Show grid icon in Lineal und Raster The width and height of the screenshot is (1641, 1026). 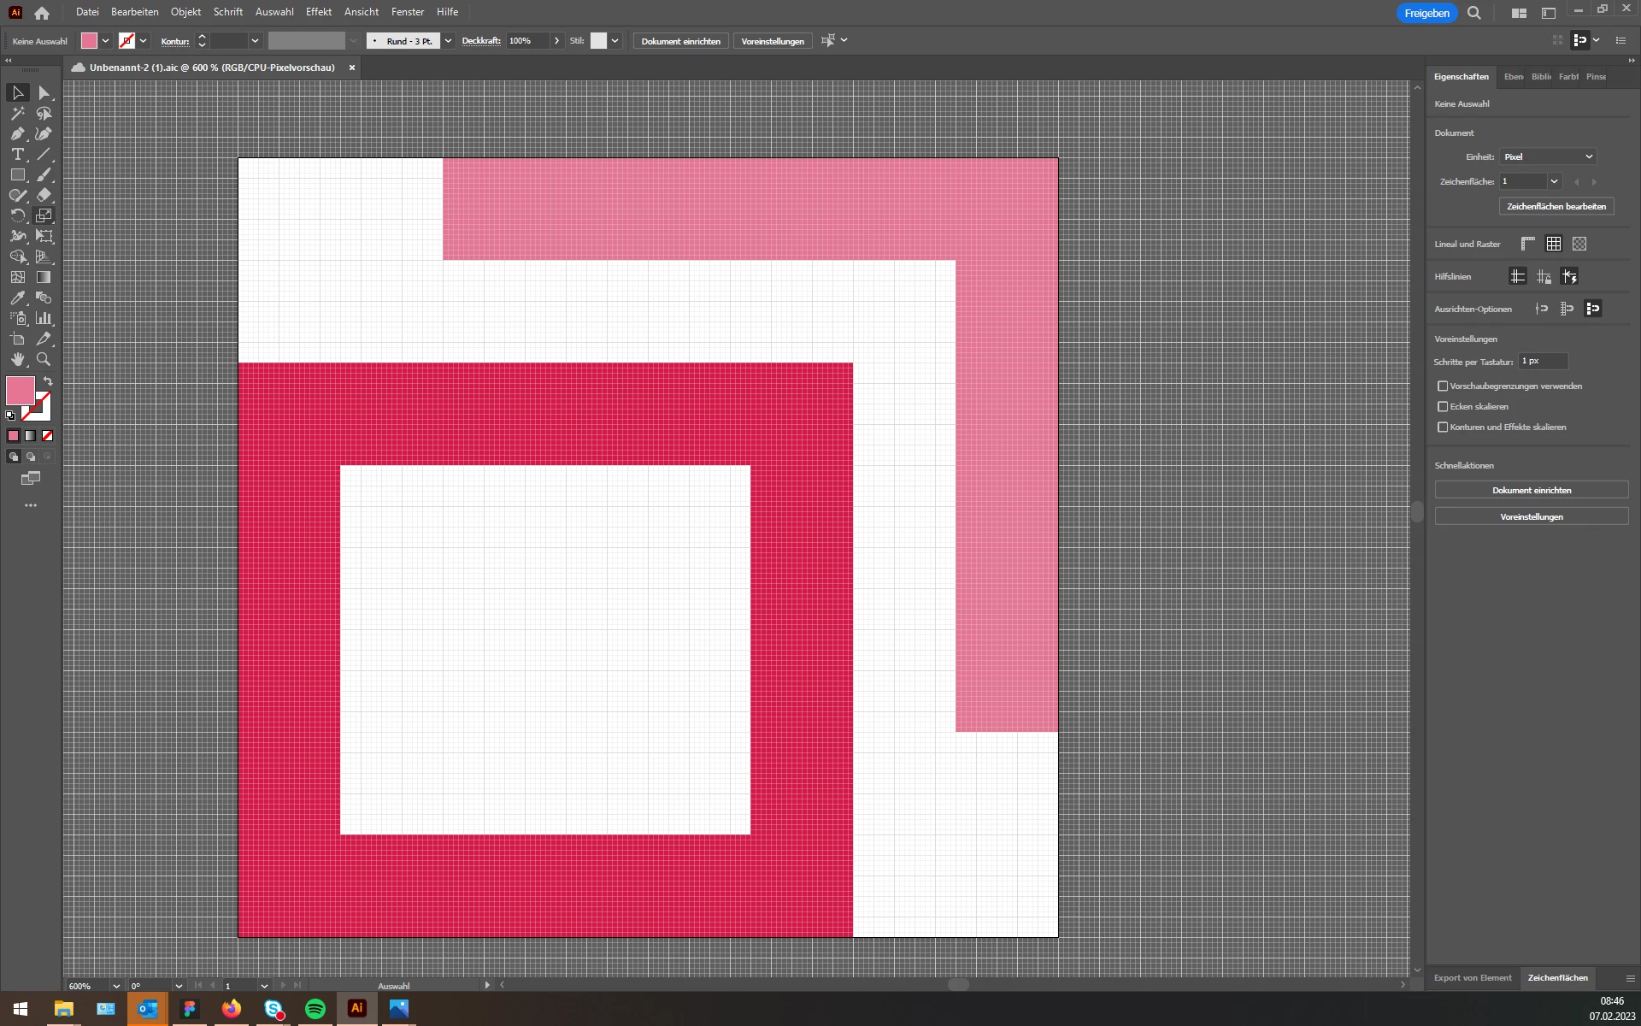(x=1553, y=244)
